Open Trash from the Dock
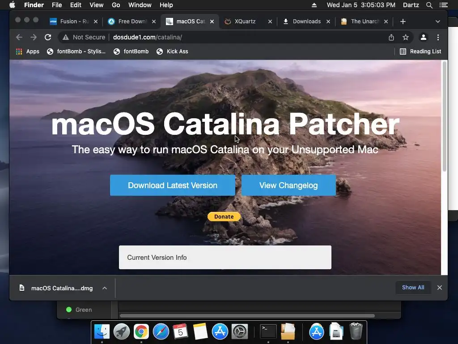 [356, 331]
